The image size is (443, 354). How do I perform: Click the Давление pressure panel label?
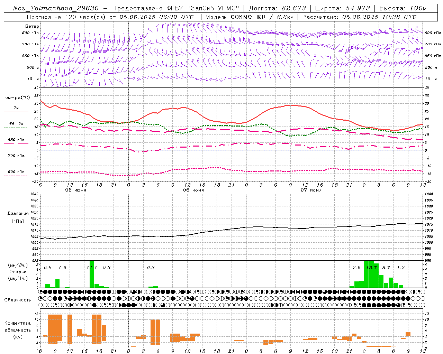(18, 213)
